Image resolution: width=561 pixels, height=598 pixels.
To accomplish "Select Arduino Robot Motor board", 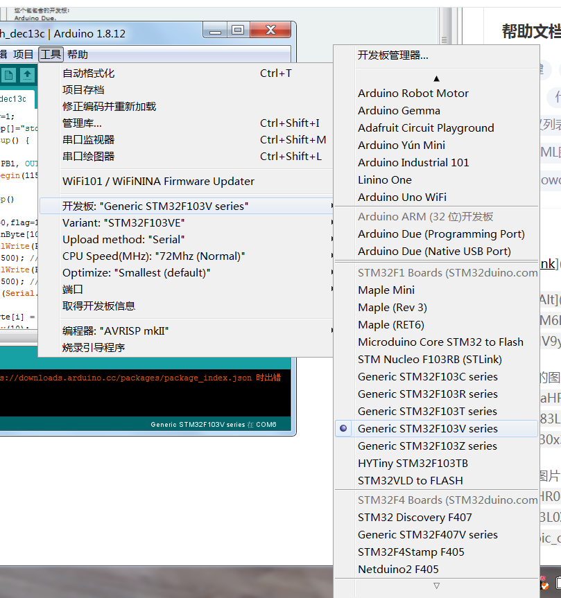I will pos(436,93).
